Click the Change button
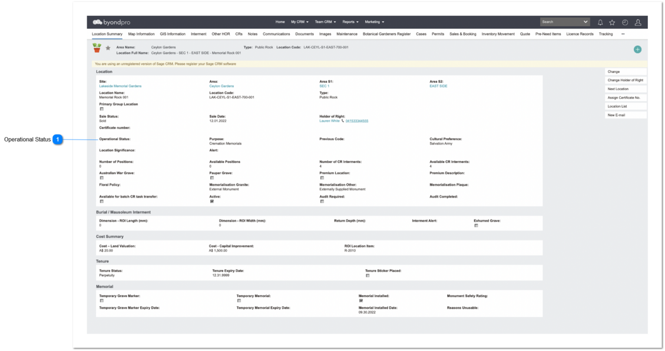The width and height of the screenshot is (665, 351). (x=626, y=72)
